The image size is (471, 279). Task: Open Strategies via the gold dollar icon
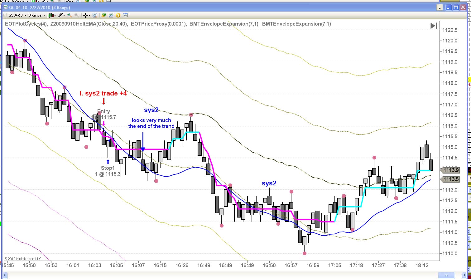pyautogui.click(x=118, y=15)
